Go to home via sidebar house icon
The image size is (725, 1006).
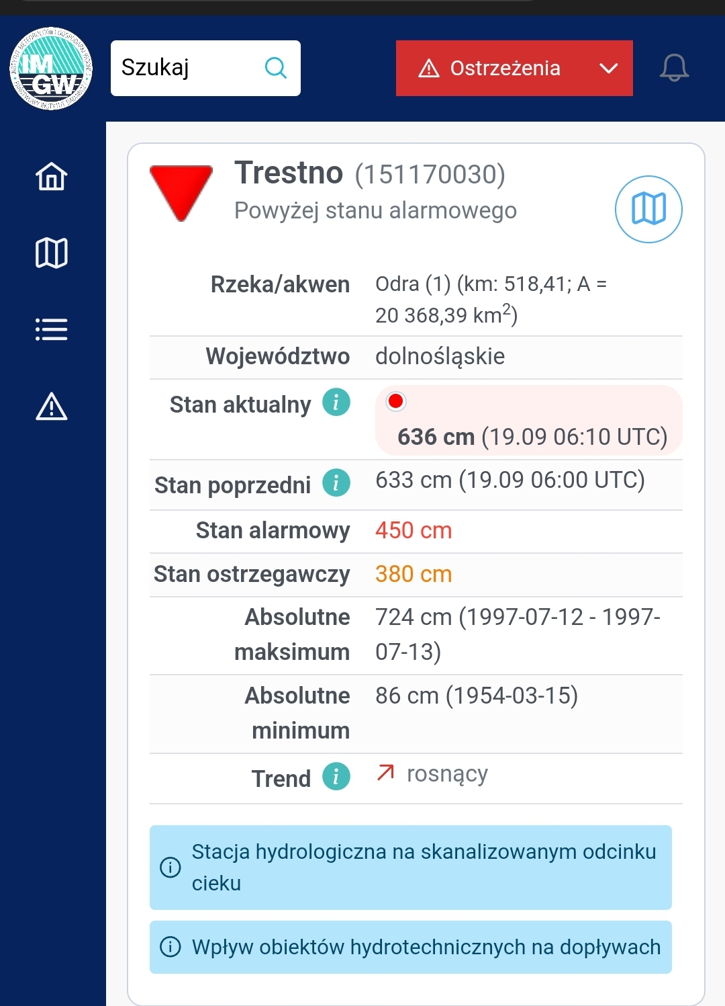(x=52, y=177)
